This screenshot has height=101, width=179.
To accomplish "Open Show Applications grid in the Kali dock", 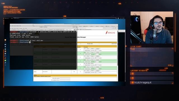I will (5, 65).
